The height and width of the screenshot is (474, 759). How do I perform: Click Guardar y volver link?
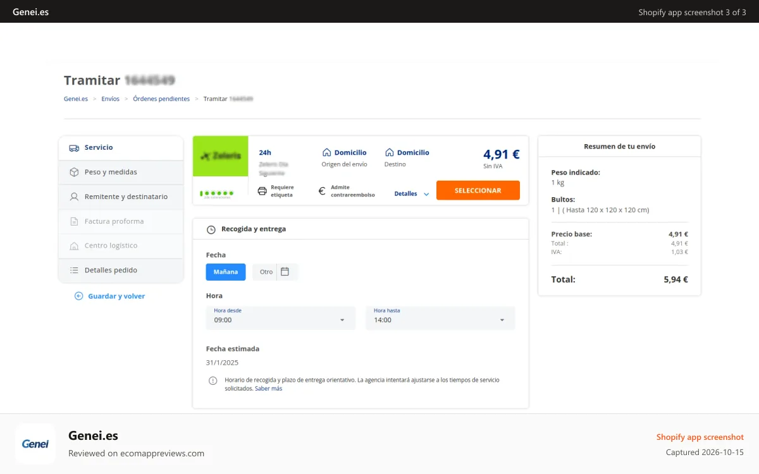pos(116,296)
